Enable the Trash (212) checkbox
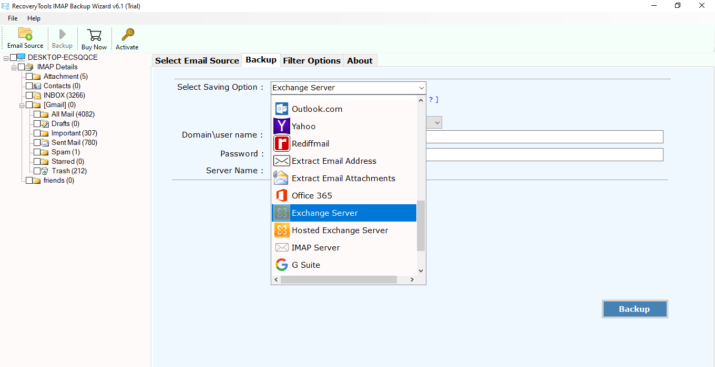Screen dimensions: 715x367 37,171
